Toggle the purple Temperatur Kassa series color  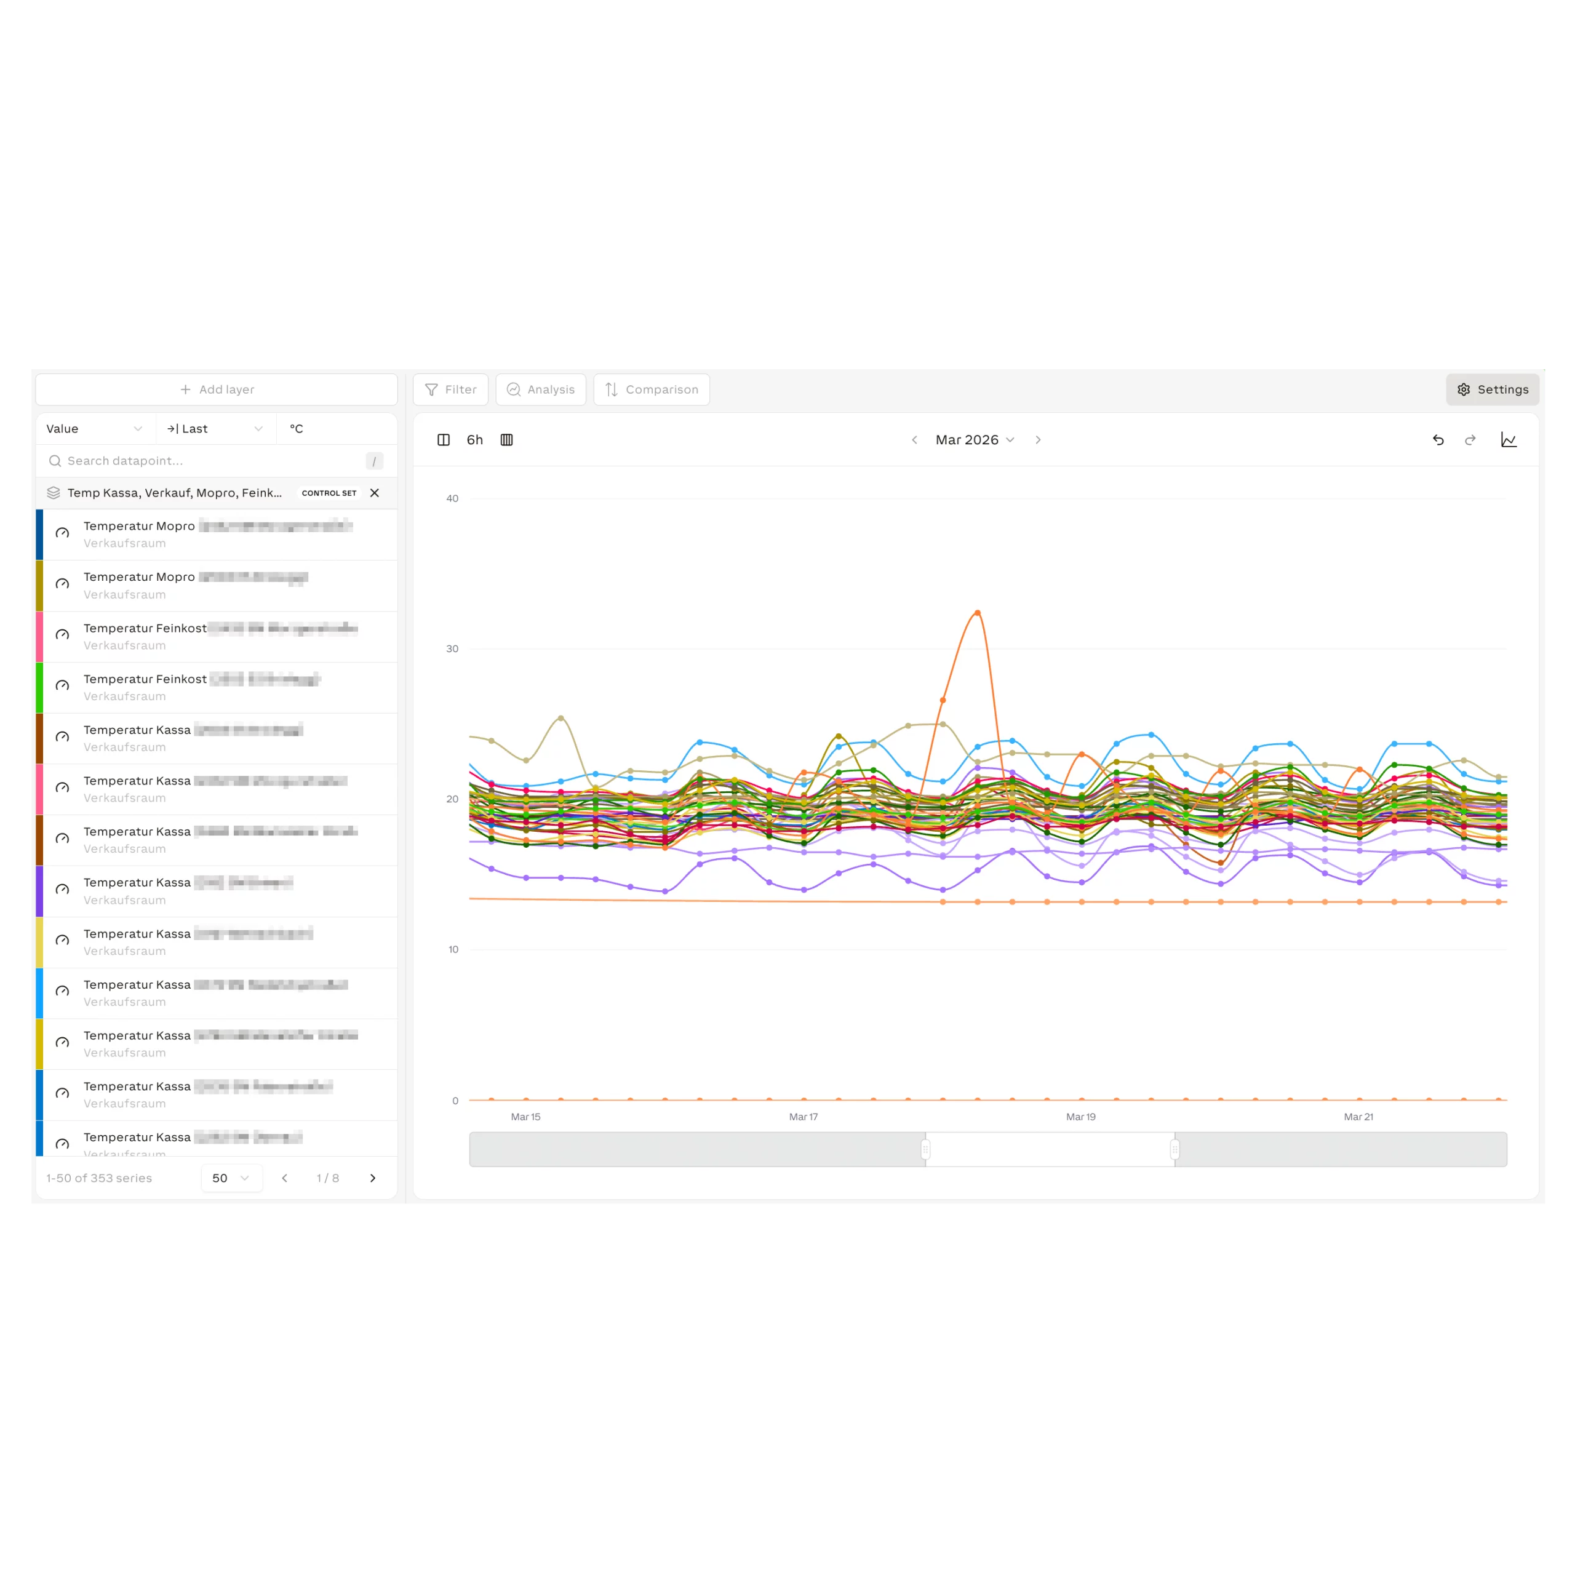coord(39,891)
